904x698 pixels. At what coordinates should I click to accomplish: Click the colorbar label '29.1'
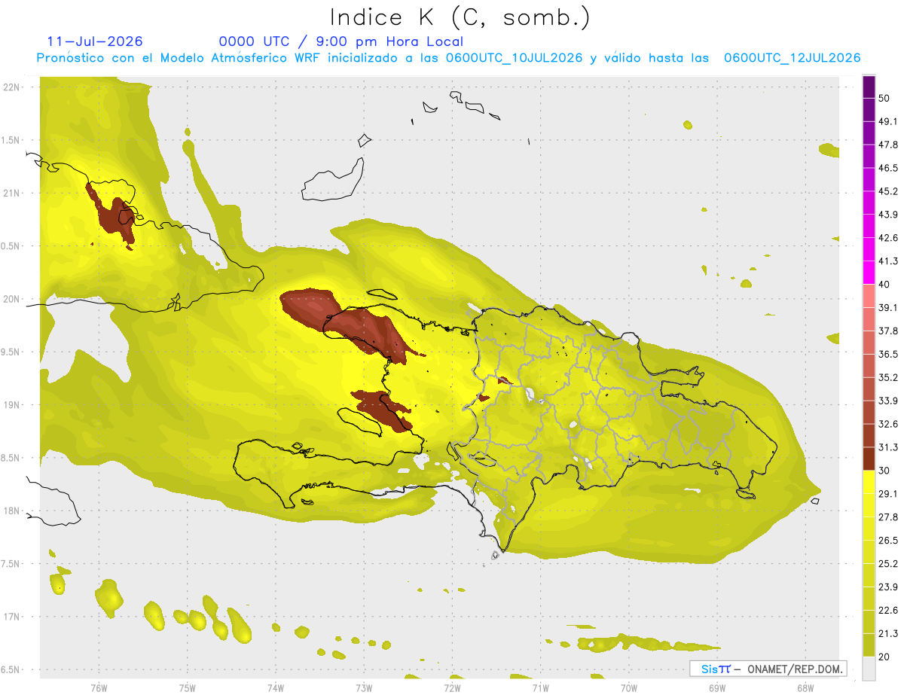click(x=887, y=494)
